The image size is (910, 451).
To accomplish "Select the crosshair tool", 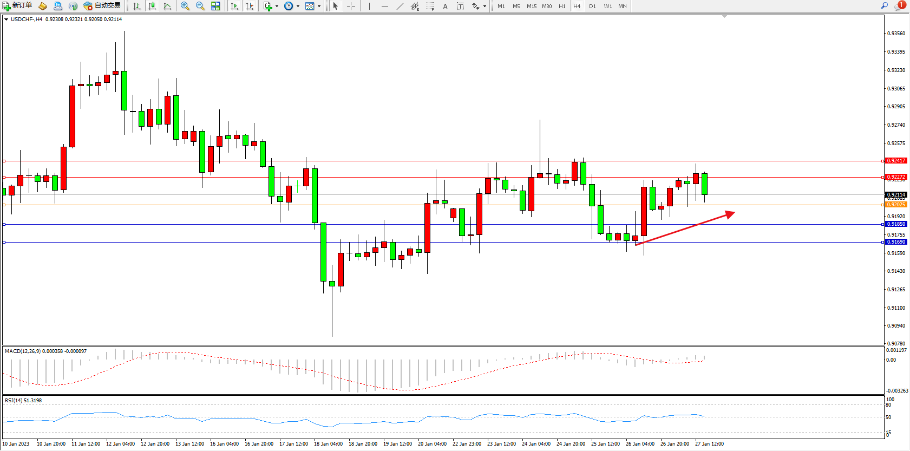I will (351, 6).
